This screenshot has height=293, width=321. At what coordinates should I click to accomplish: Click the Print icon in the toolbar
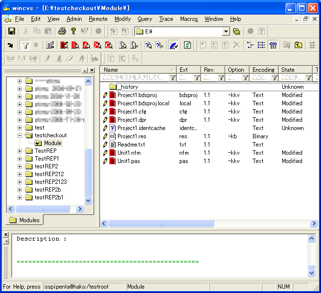(x=62, y=31)
